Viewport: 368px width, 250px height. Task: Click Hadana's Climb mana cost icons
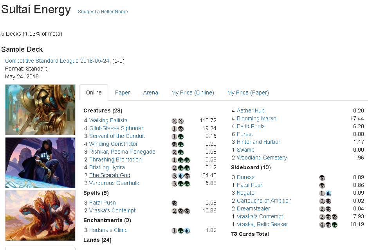[181, 230]
